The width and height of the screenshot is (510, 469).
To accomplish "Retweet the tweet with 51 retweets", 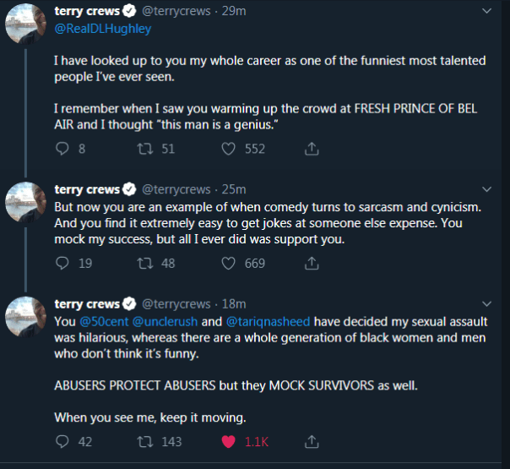I will (144, 149).
